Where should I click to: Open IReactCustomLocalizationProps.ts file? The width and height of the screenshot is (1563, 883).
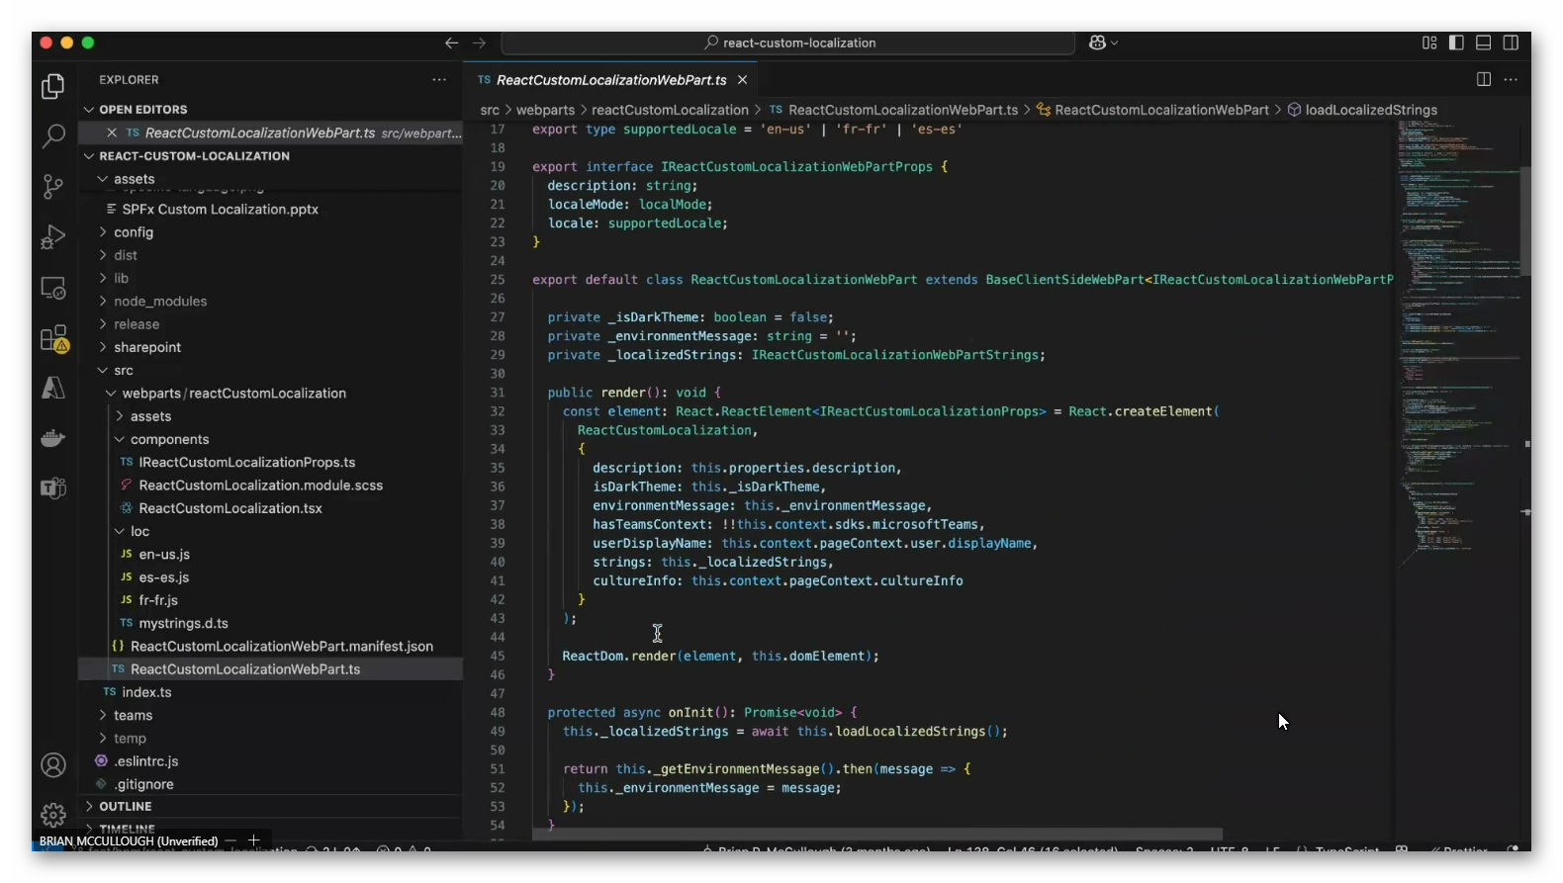(x=271, y=462)
